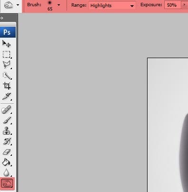Select the Polygonal Lasso tool
This screenshot has width=188, height=192.
click(x=7, y=65)
